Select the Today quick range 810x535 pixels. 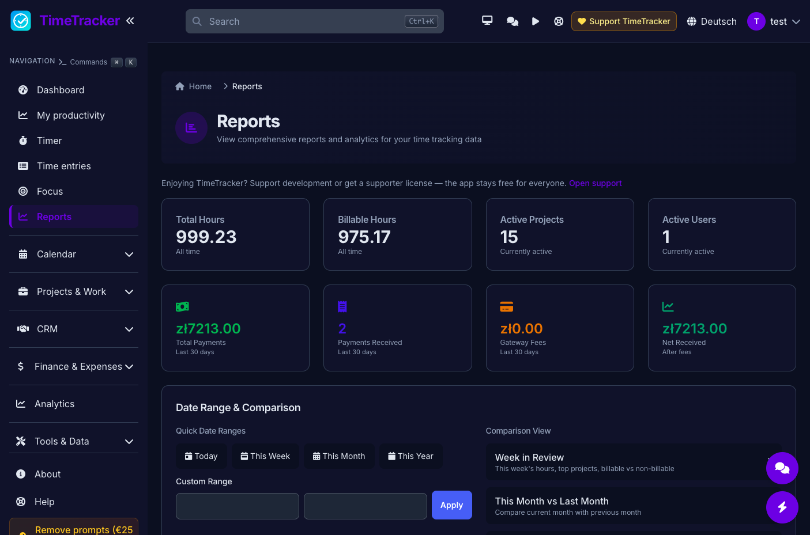pos(202,456)
